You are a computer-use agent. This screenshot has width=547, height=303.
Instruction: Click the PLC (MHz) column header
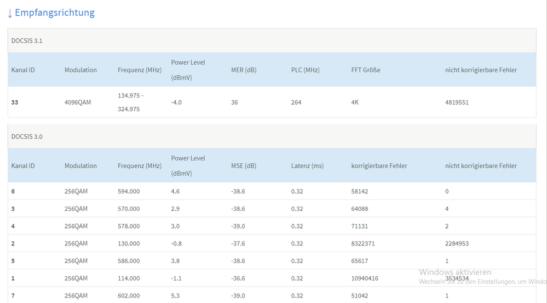point(305,70)
